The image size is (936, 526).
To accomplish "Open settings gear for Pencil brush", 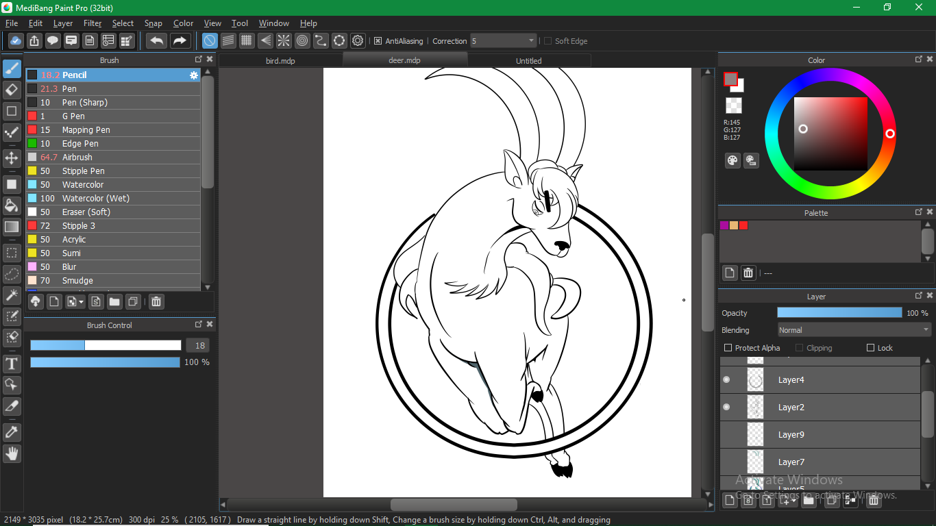I will point(194,75).
